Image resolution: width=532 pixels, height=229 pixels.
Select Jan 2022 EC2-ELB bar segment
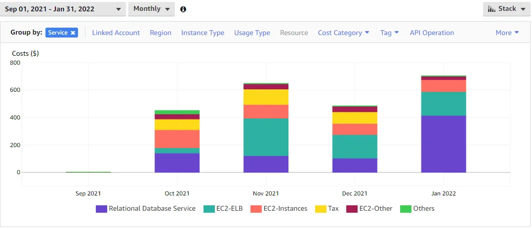tap(444, 104)
